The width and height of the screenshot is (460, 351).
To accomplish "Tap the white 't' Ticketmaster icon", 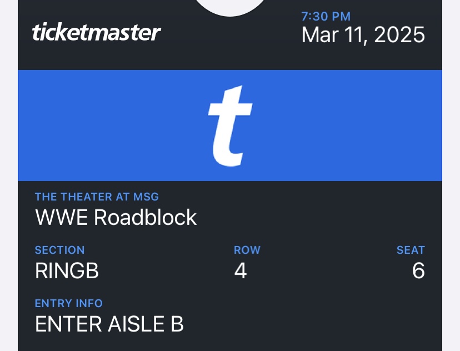I will (230, 126).
